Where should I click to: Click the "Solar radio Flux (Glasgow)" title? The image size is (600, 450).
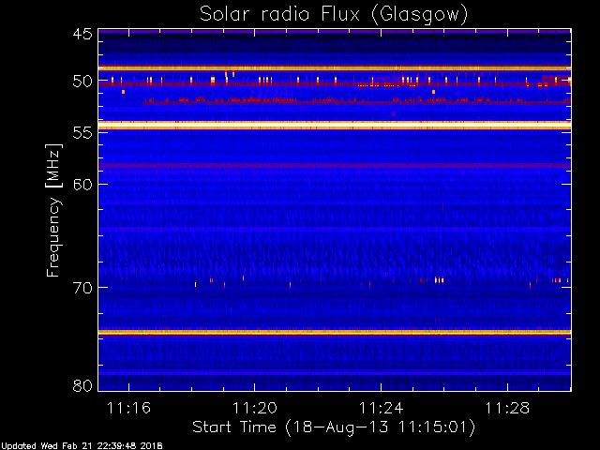[x=334, y=15]
